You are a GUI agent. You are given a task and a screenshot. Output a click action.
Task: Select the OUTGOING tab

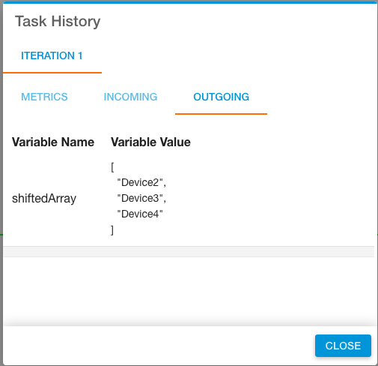point(221,97)
